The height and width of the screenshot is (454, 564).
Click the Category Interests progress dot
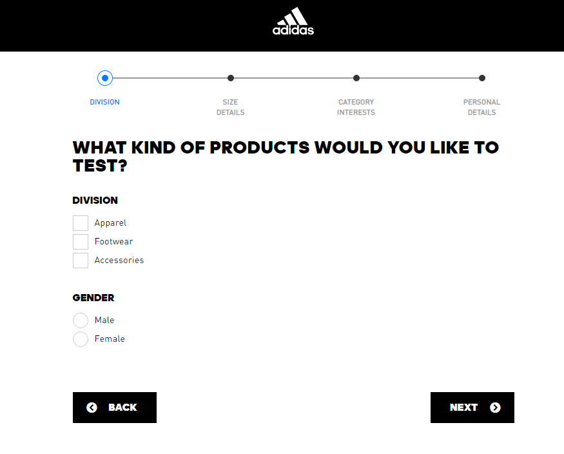tap(356, 77)
